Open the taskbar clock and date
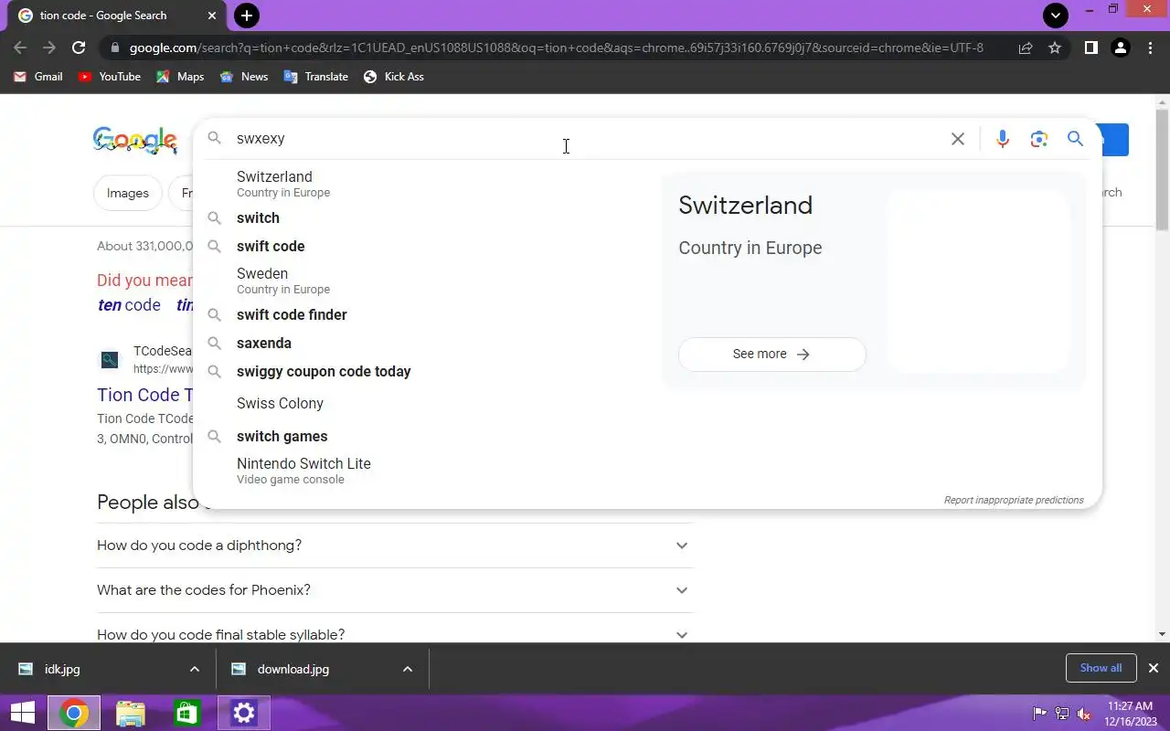Image resolution: width=1170 pixels, height=731 pixels. coord(1132,714)
